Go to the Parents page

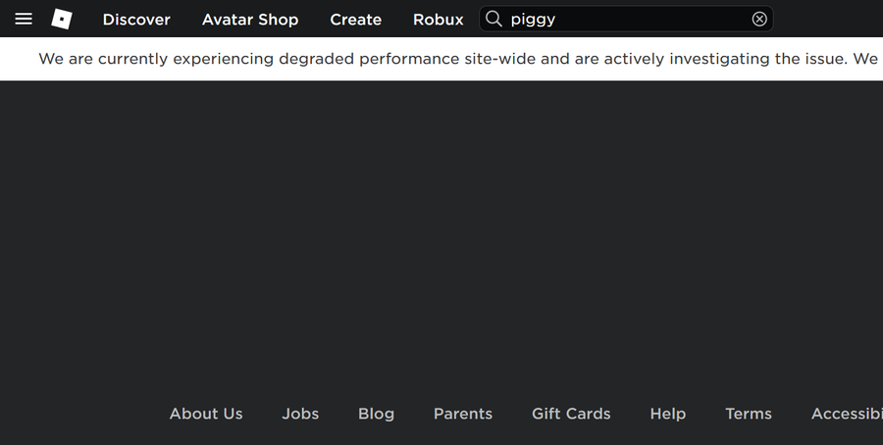coord(463,414)
